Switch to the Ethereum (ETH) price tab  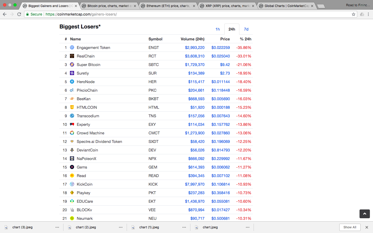tap(168, 6)
